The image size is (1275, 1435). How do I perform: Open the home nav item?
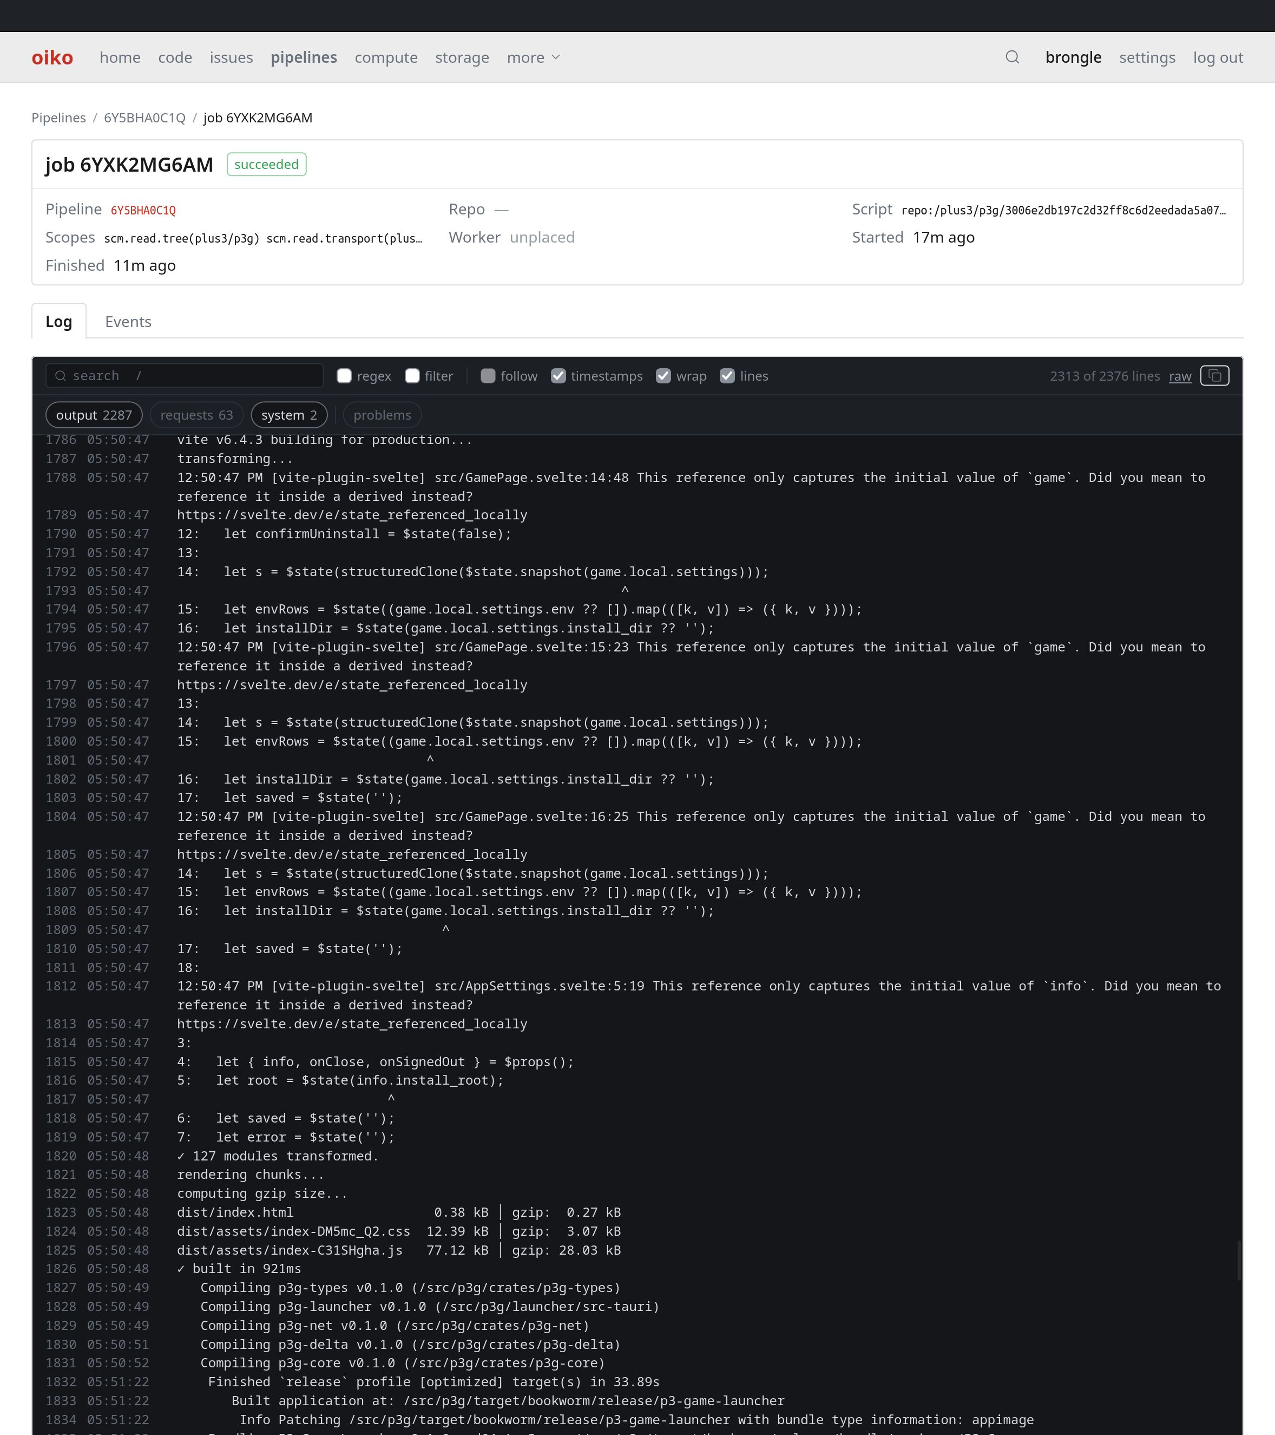tap(120, 57)
